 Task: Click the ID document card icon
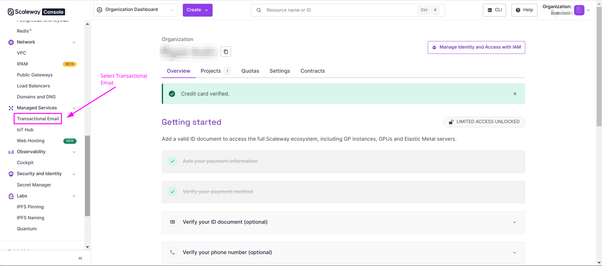pyautogui.click(x=172, y=222)
